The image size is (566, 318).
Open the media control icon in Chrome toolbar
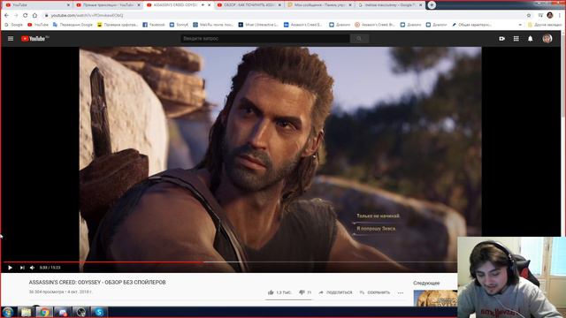coord(540,16)
